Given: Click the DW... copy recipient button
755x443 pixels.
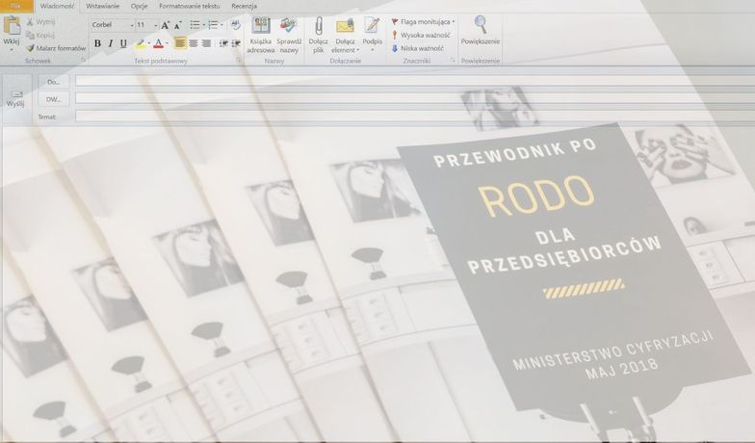Looking at the screenshot, I should 54,99.
